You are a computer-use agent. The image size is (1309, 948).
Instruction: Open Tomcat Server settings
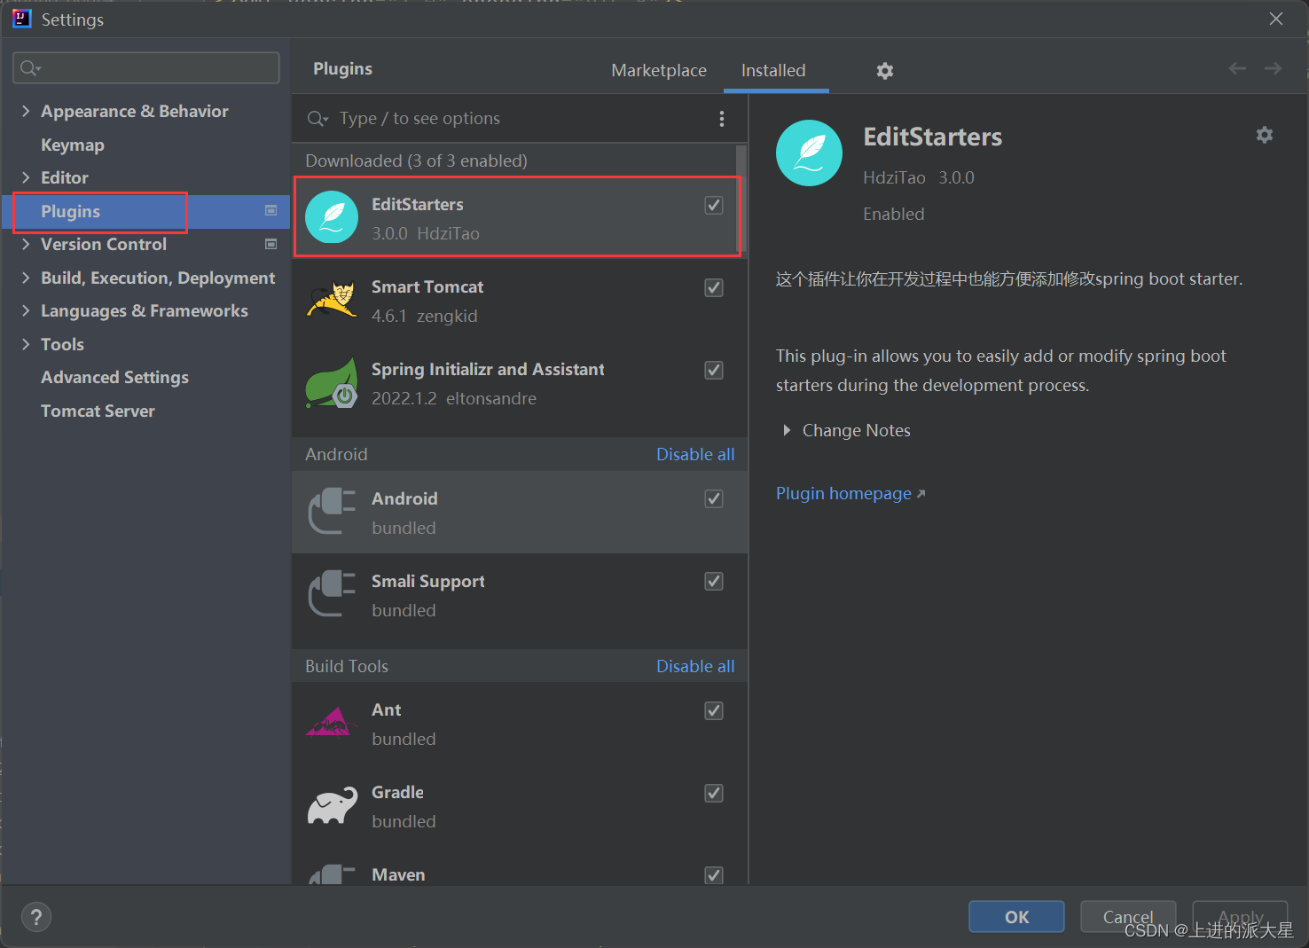tap(98, 411)
